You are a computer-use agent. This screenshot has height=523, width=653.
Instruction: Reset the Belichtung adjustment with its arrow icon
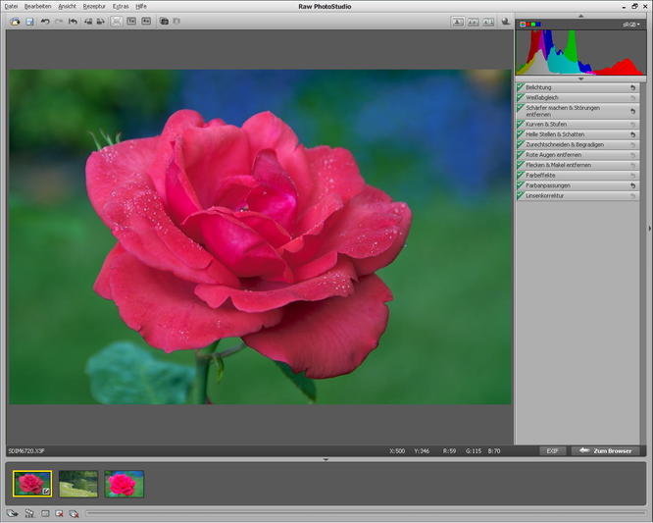pyautogui.click(x=632, y=87)
